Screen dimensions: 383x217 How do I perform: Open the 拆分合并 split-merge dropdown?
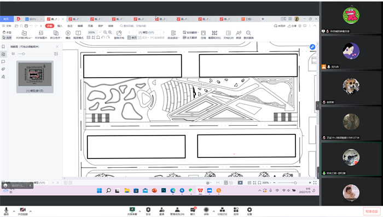[56, 34]
